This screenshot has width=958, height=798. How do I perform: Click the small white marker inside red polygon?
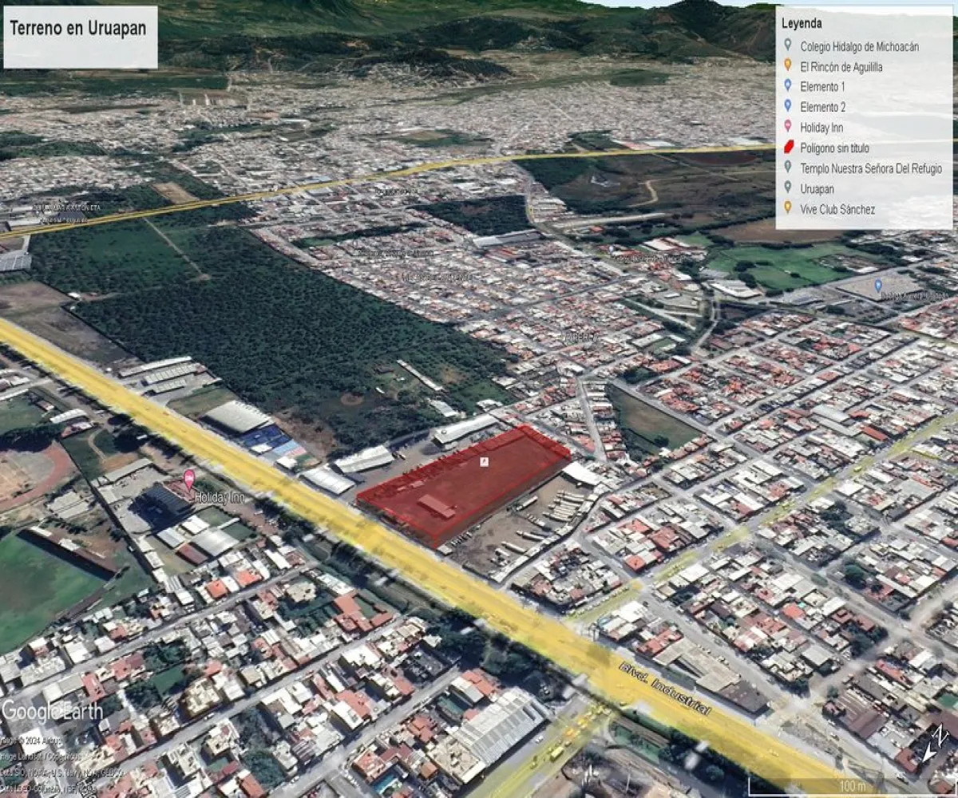[x=483, y=462]
